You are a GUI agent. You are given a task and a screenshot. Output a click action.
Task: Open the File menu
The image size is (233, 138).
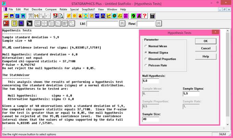pyautogui.click(x=11, y=9)
